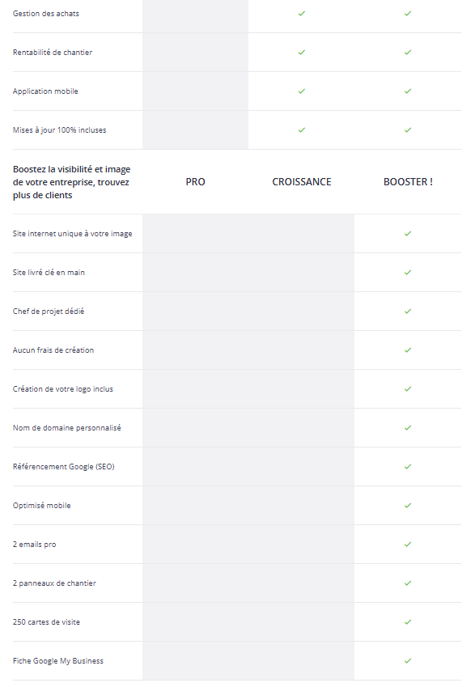
Task: Click checkmark for Référencement Google (SEO)
Action: click(408, 467)
